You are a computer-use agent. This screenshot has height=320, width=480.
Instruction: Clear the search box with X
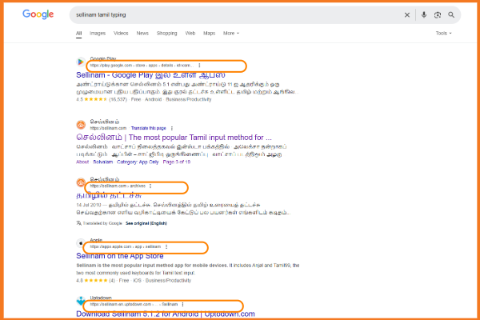click(x=407, y=14)
